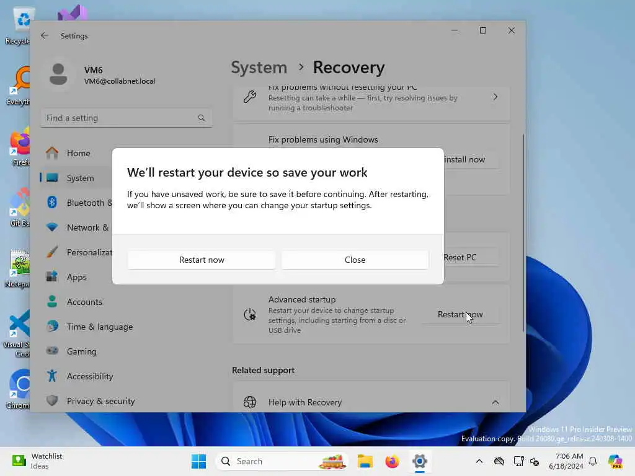Select the Notepad++ desktop shortcut
Viewport: 635px width, 476px height.
point(18,269)
